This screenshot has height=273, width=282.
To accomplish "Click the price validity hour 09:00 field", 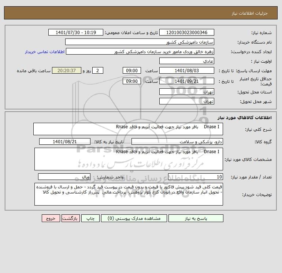I will [132, 81].
